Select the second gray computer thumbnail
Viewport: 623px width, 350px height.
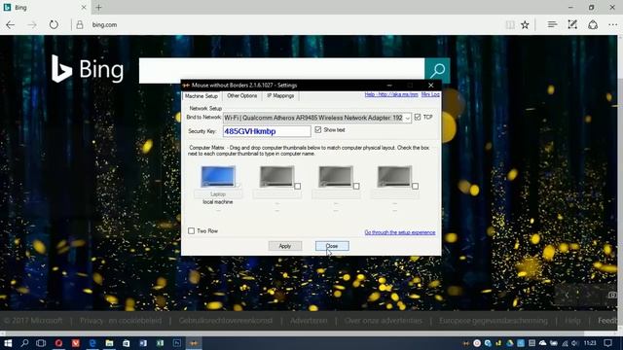[x=276, y=176]
